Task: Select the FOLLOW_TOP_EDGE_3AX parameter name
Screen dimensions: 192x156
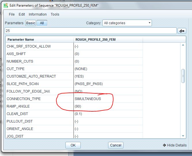Action: coord(28,91)
